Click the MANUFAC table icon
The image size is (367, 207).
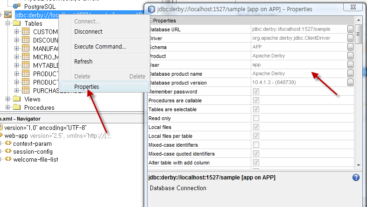26,48
